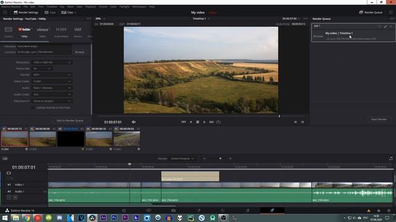Toggle audio waveform icon above timeline

390,158
